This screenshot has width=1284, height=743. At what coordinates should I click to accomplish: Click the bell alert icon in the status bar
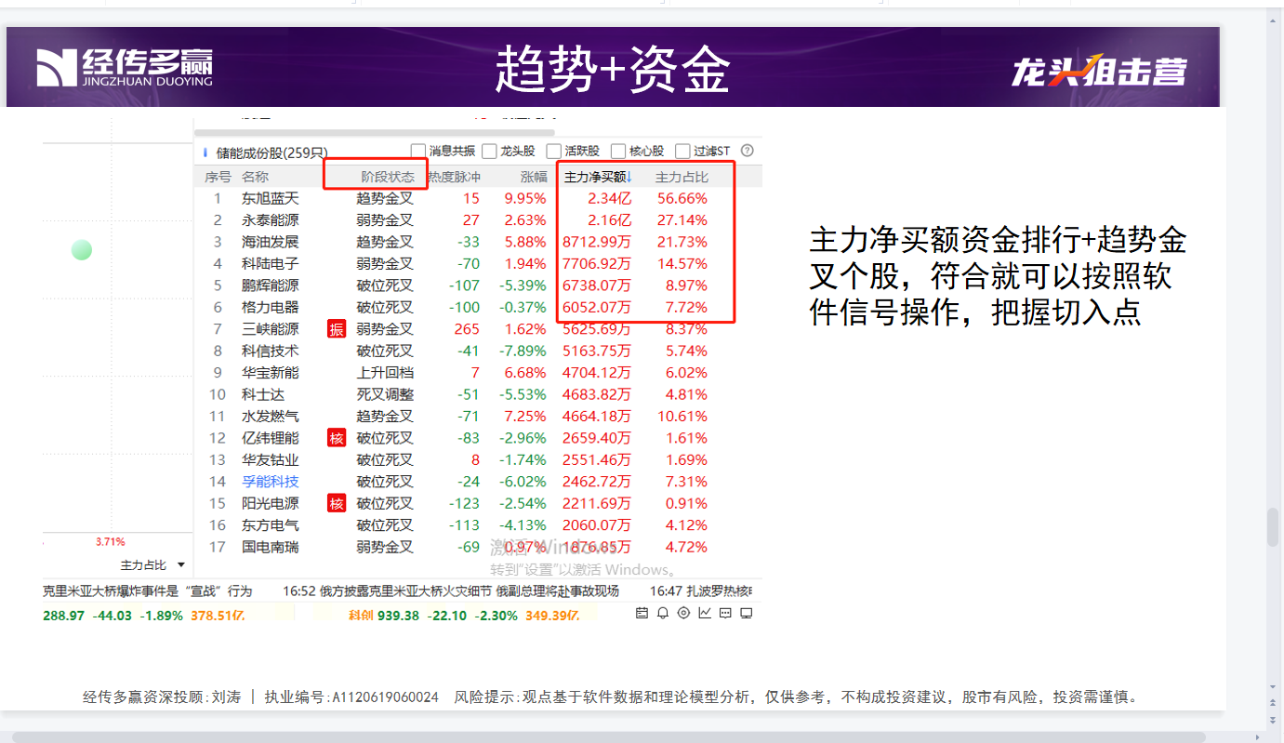(x=663, y=613)
